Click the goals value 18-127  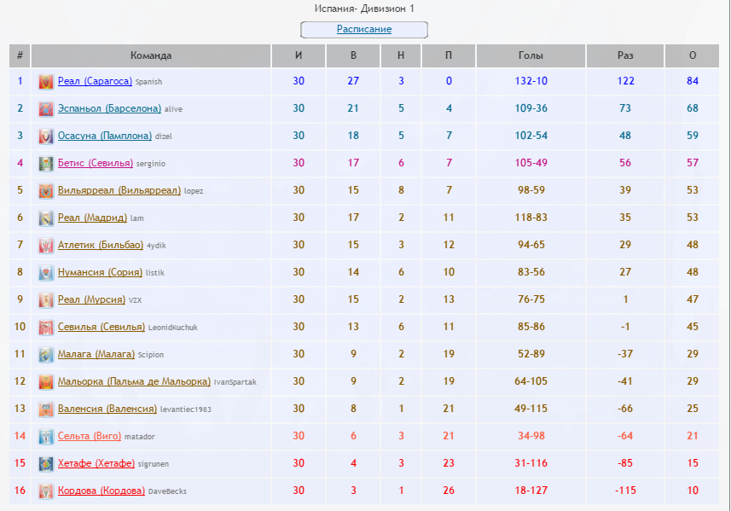531,490
